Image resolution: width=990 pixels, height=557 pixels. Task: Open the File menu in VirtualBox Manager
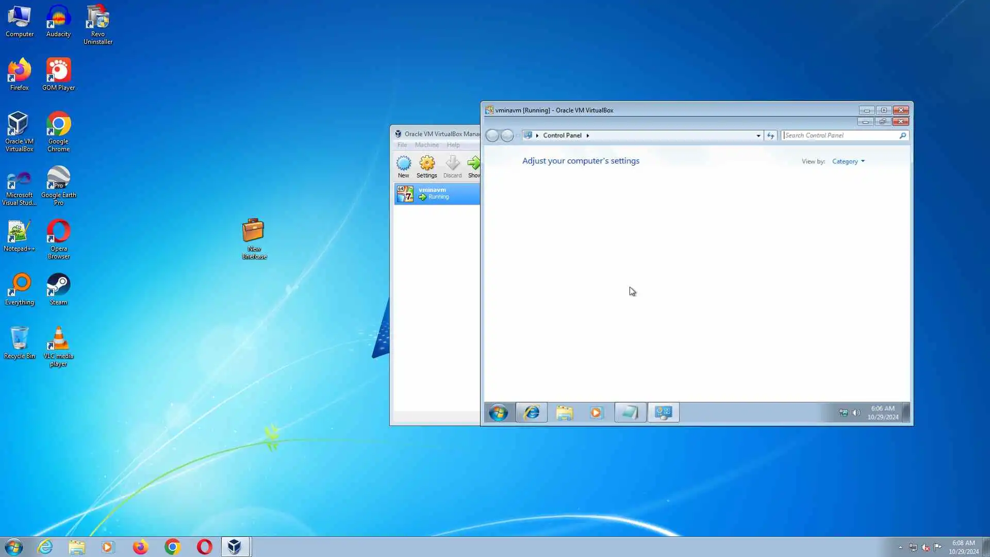coord(402,145)
